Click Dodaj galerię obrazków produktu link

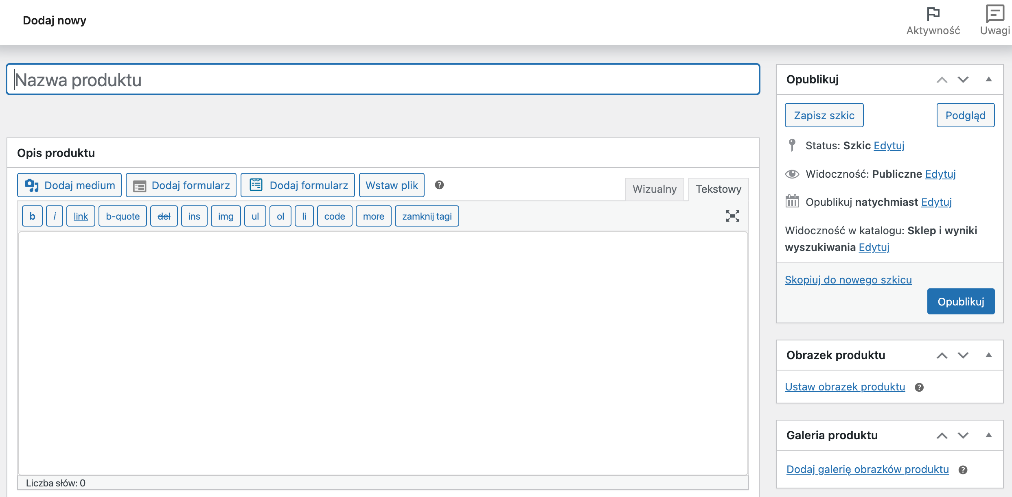[867, 469]
